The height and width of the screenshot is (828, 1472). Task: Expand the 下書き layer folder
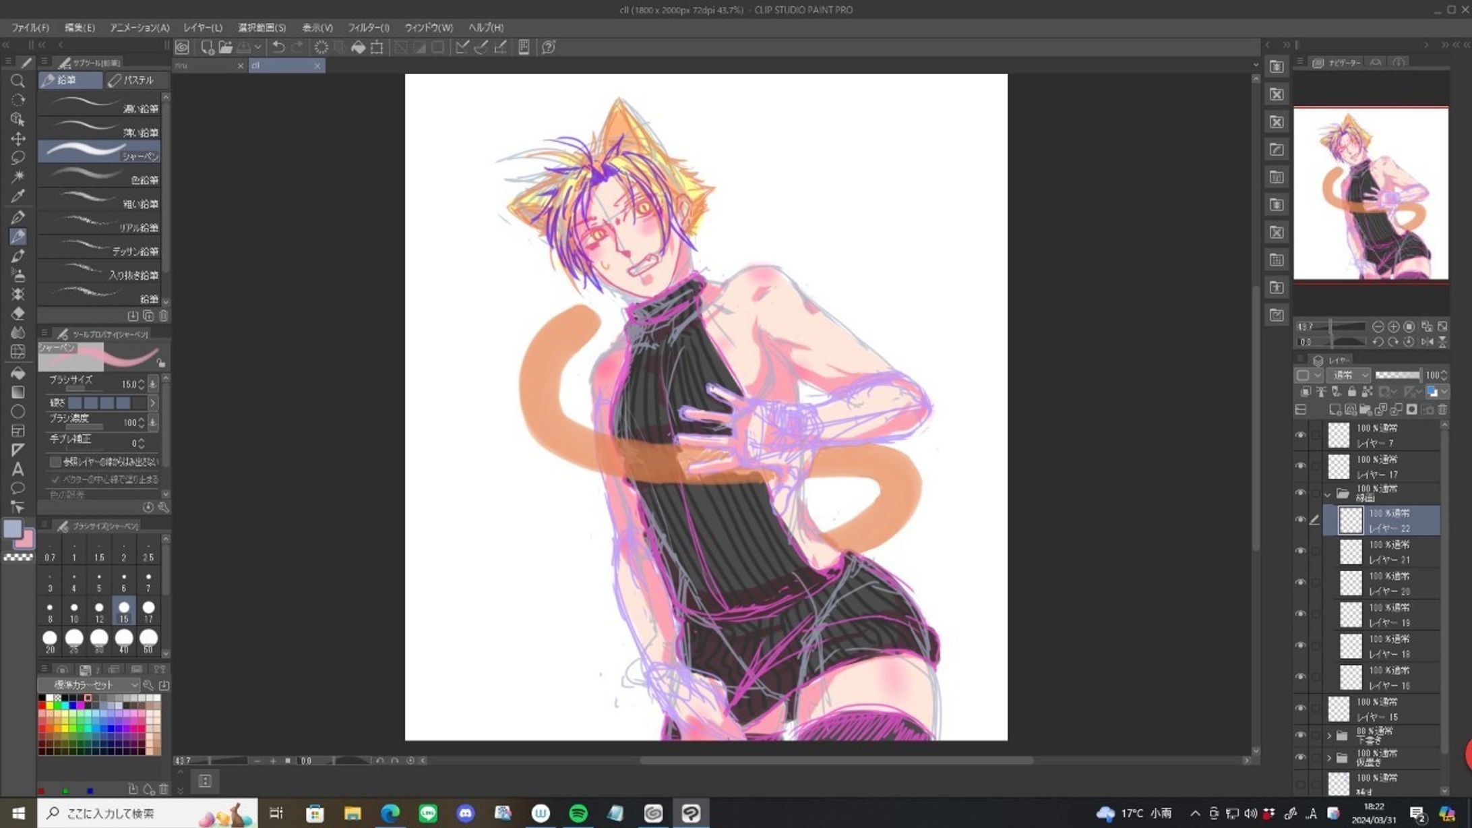click(x=1329, y=736)
